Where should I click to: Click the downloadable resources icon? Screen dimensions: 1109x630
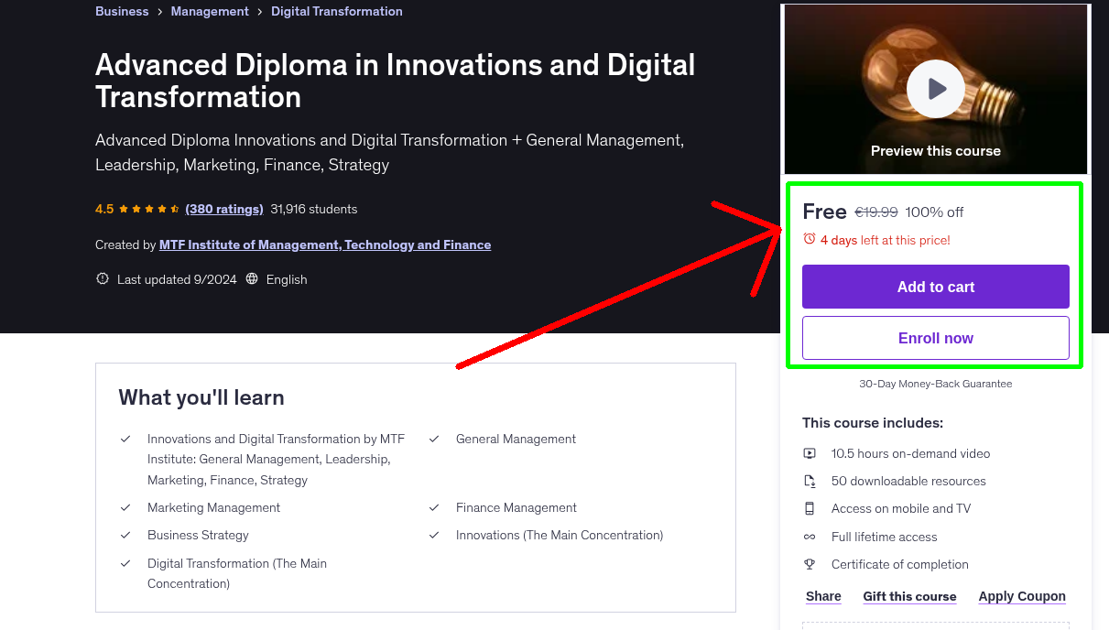810,480
